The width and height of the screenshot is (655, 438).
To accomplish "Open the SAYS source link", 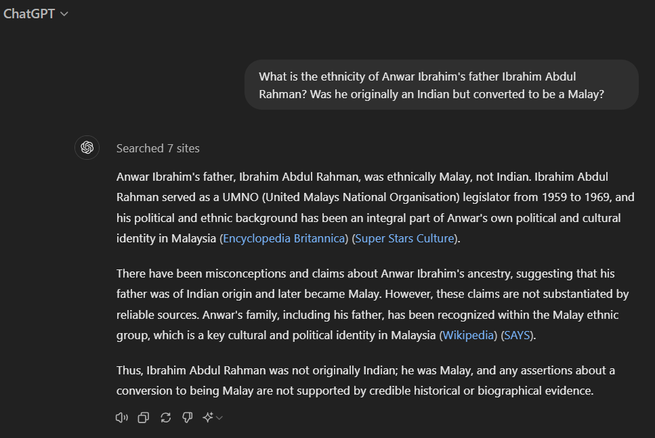I will 516,335.
